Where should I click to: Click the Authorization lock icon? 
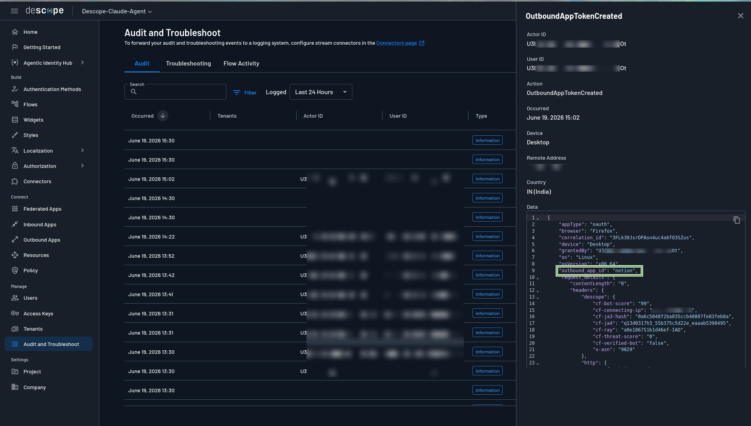click(x=15, y=166)
